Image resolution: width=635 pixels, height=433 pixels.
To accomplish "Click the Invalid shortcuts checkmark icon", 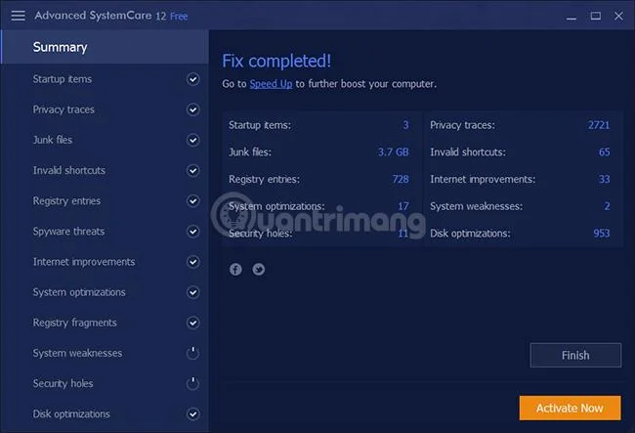I will tap(192, 170).
